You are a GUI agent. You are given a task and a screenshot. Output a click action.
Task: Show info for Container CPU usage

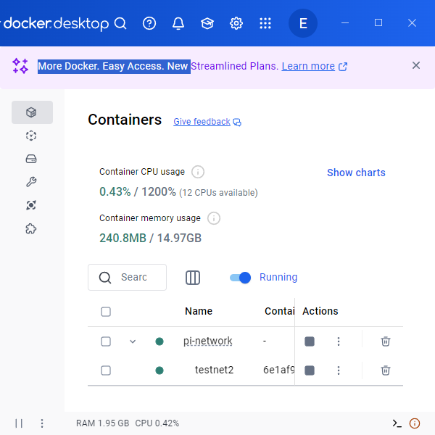[198, 172]
